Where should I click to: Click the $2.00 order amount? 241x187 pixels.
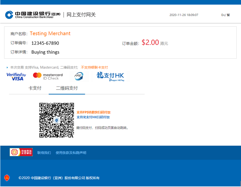[x=150, y=42]
